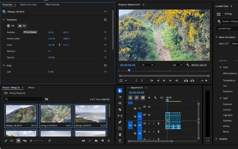This screenshot has width=238, height=149.
Task: Toggle V2 track output eye
Action: pos(149,107)
